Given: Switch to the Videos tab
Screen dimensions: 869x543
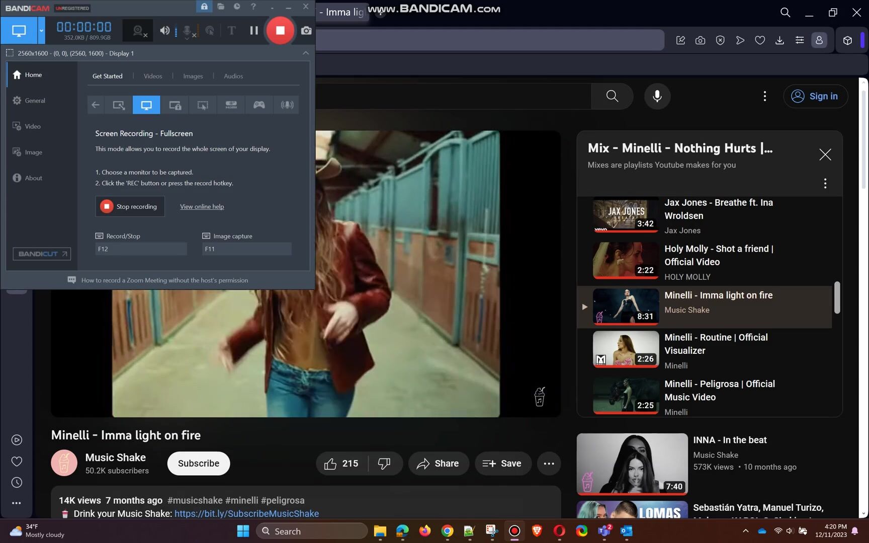Looking at the screenshot, I should coord(153,76).
